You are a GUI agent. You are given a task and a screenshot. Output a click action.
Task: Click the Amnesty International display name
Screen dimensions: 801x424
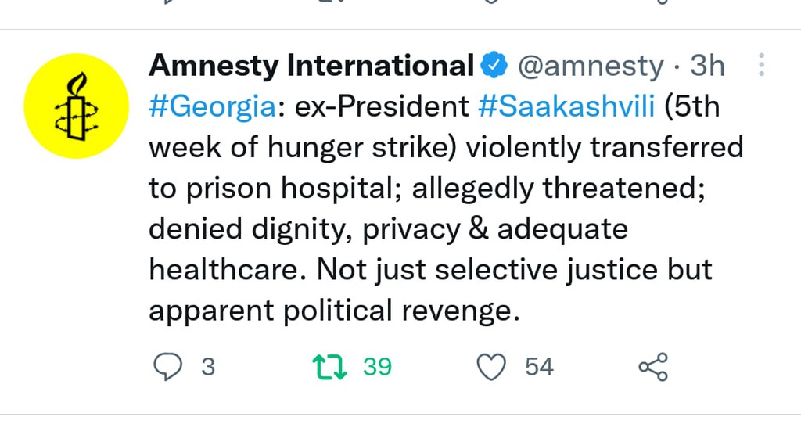[x=311, y=66]
